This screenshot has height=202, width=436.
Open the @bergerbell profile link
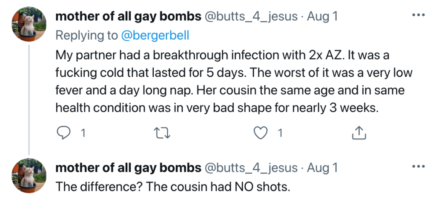(x=155, y=36)
